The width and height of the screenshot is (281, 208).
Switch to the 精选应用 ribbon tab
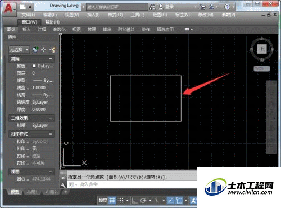click(165, 30)
